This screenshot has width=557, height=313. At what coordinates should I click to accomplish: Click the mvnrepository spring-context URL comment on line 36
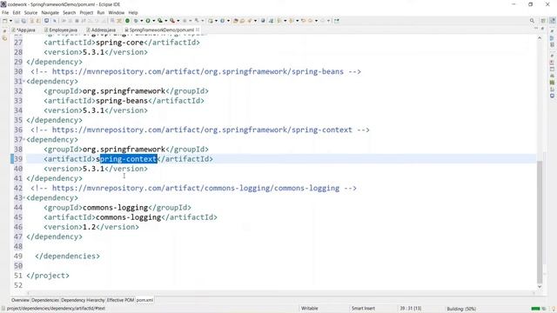coord(200,130)
